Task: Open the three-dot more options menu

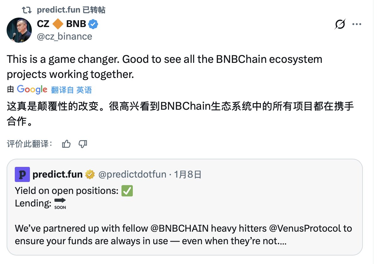Action: pos(357,24)
